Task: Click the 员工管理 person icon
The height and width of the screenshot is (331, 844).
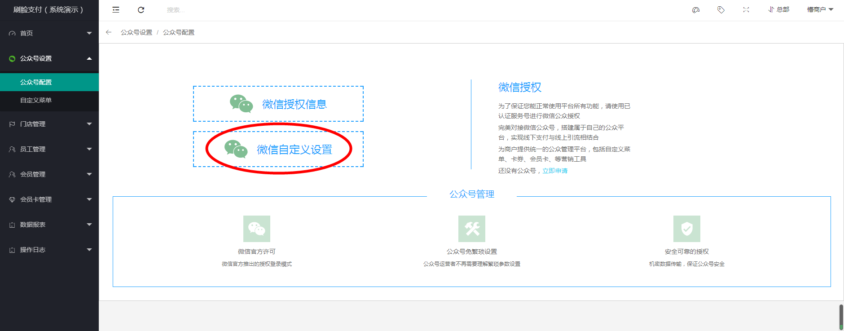Action: click(12, 149)
